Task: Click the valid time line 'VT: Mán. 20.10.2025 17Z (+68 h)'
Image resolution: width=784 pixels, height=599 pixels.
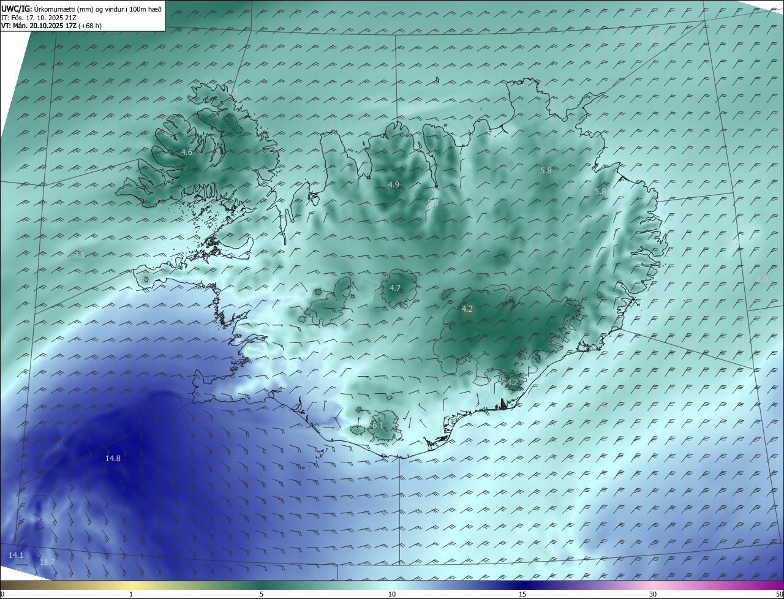Action: click(x=51, y=26)
